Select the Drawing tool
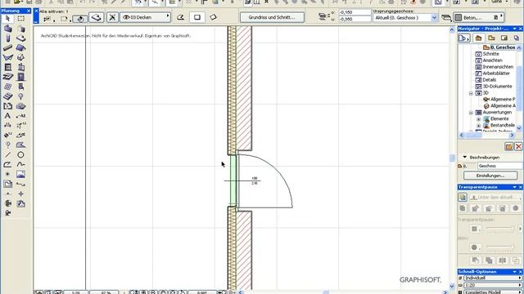Image resolution: width=524 pixels, height=294 pixels. 7,184
